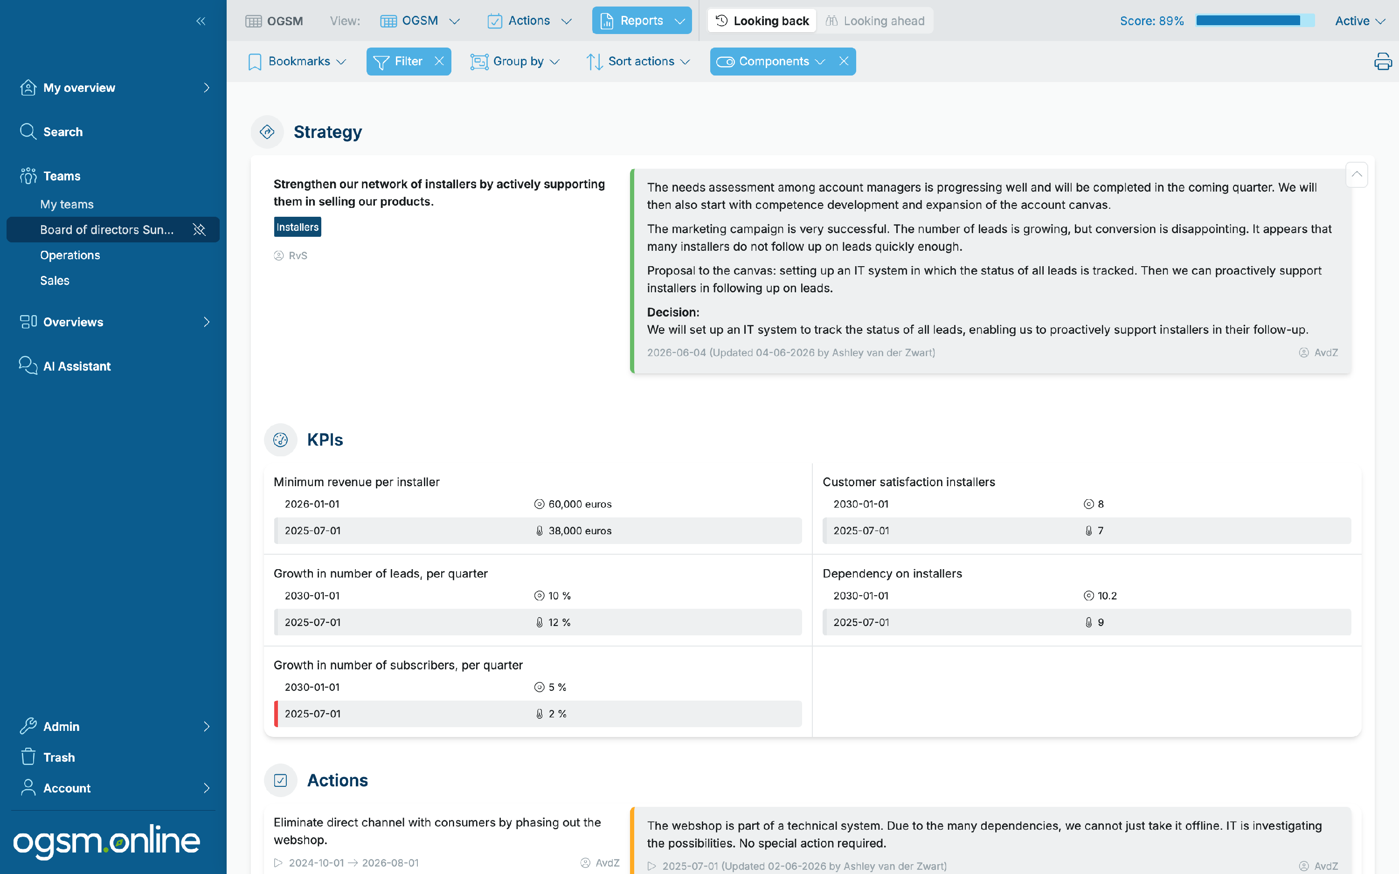This screenshot has width=1399, height=874.
Task: Click thermometer icon beside 38,000 euros
Action: tap(540, 530)
